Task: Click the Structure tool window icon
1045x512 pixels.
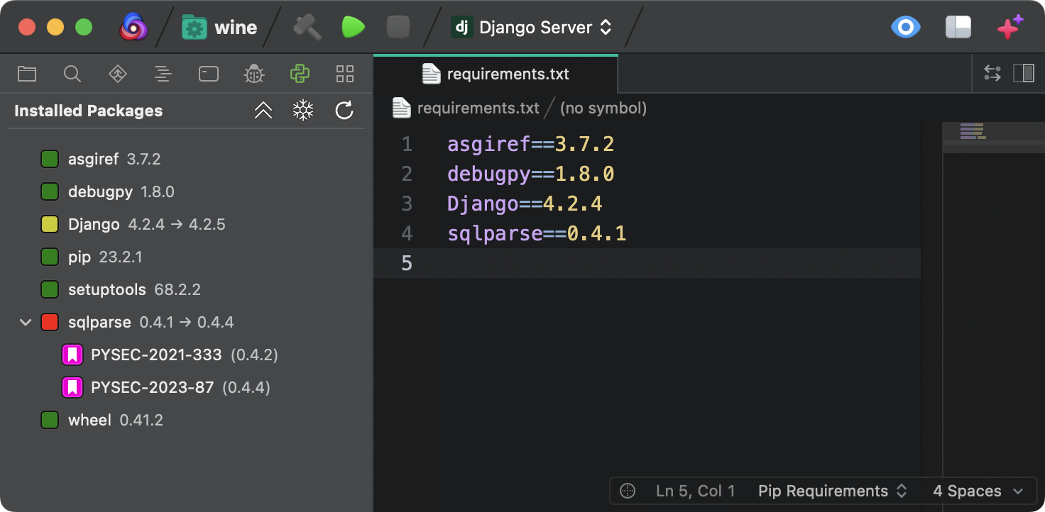Action: click(x=163, y=73)
